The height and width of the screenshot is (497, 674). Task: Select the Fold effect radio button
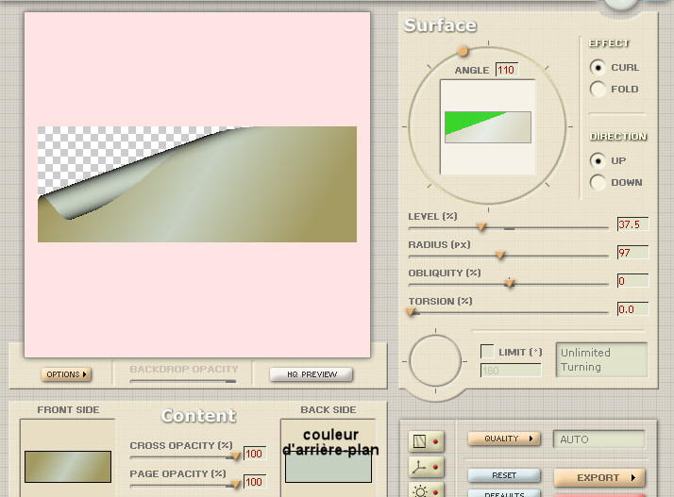pos(598,90)
